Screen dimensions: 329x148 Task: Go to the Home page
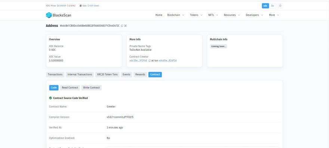coord(159,15)
